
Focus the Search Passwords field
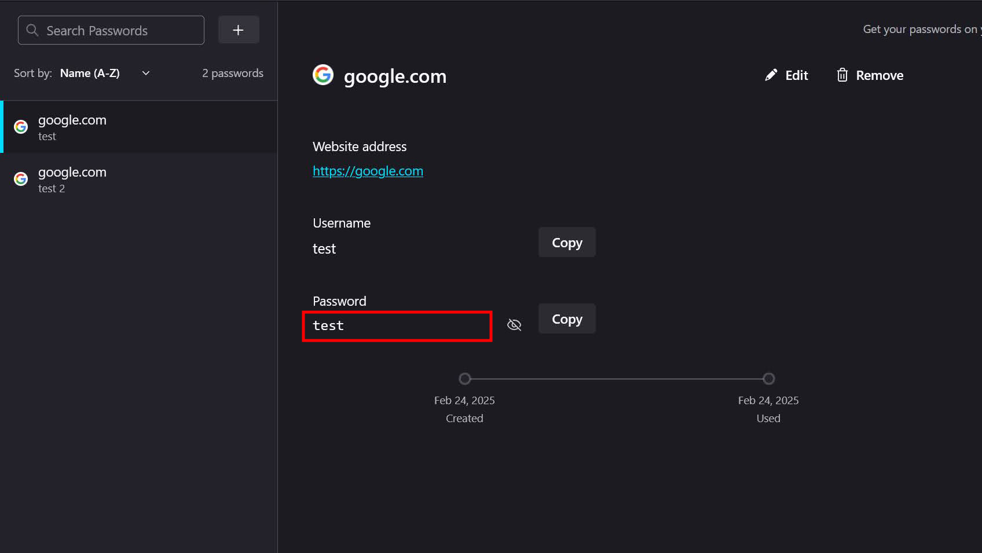coord(119,31)
